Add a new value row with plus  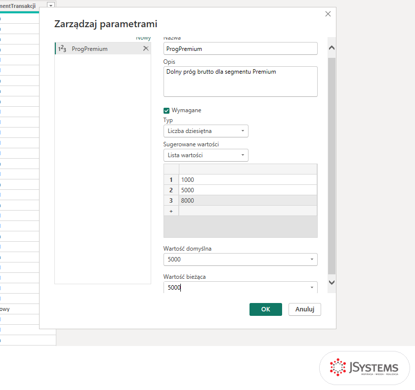click(x=171, y=211)
